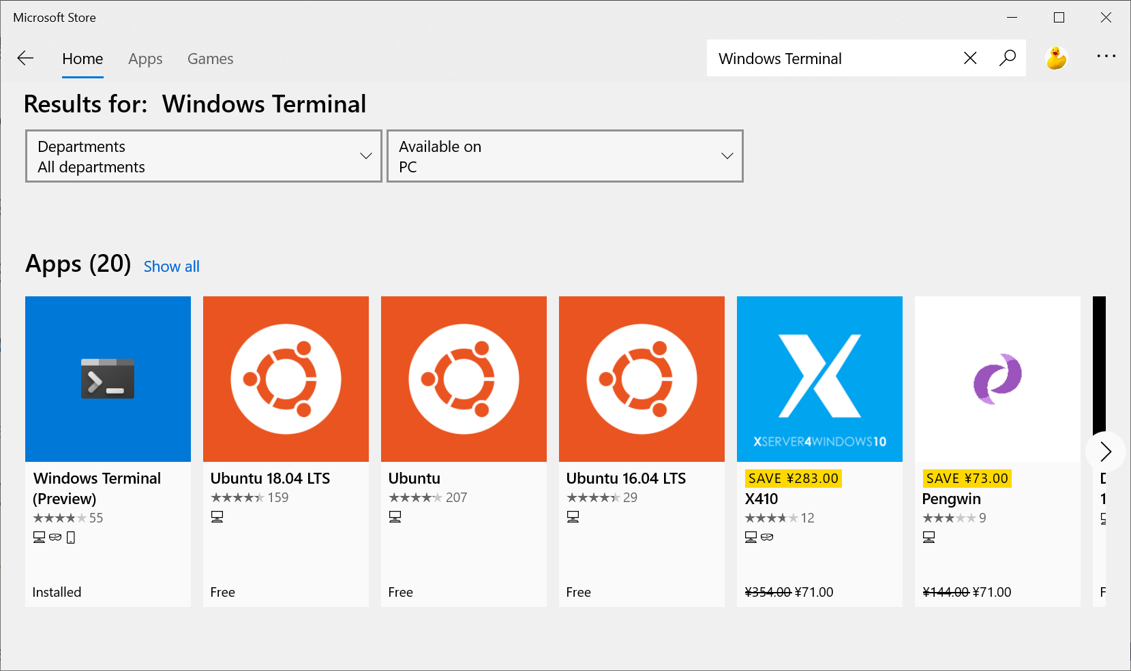Select the Home navigation item

[x=82, y=59]
